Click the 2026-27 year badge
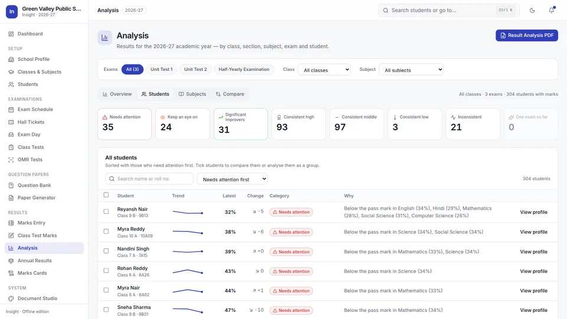 click(x=134, y=10)
